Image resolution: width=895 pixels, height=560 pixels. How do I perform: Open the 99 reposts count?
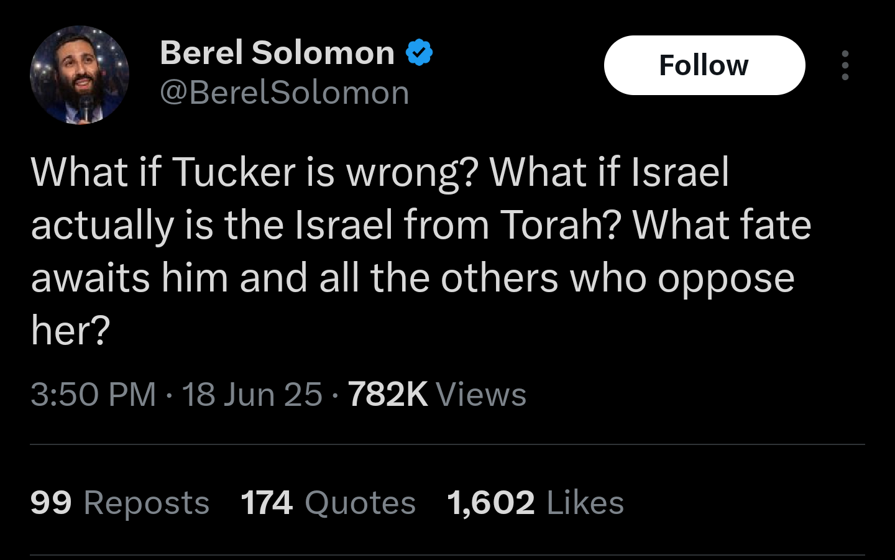(51, 503)
